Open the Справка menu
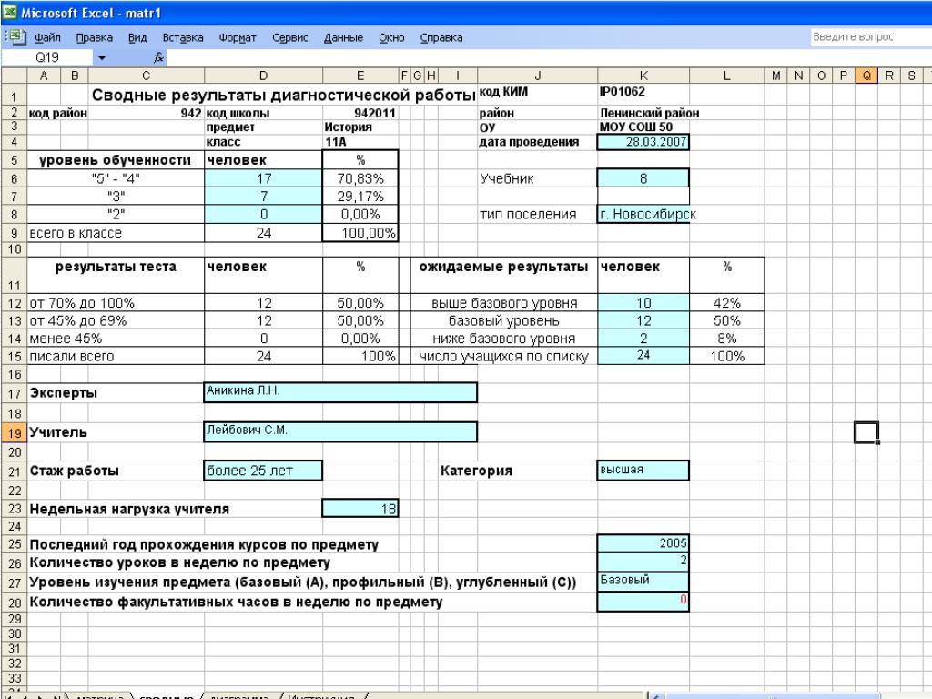This screenshot has width=932, height=699. click(x=441, y=37)
